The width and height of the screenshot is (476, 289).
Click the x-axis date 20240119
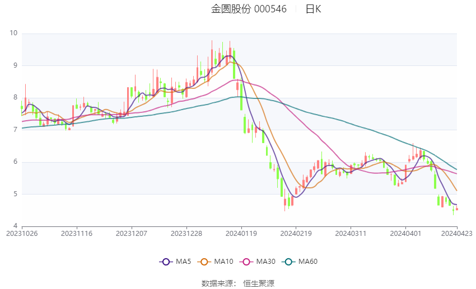[241, 234]
